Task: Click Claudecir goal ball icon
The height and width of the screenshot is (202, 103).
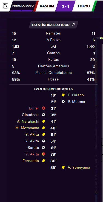Action: (44, 115)
